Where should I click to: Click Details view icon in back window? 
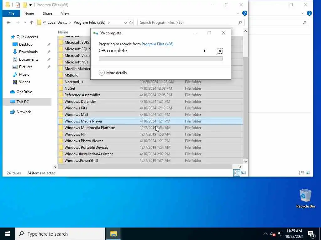(301, 173)
